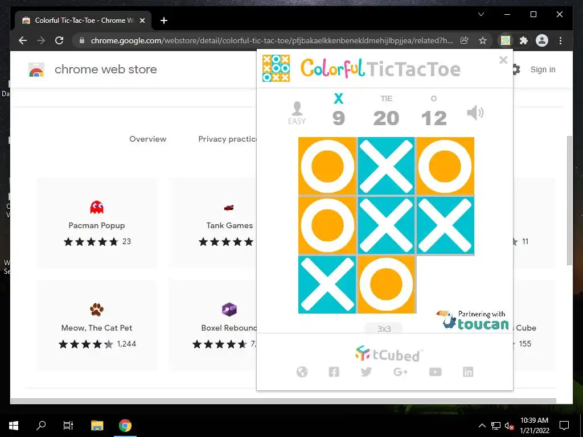Image resolution: width=583 pixels, height=437 pixels.
Task: Switch to the Overview tab
Action: point(147,139)
